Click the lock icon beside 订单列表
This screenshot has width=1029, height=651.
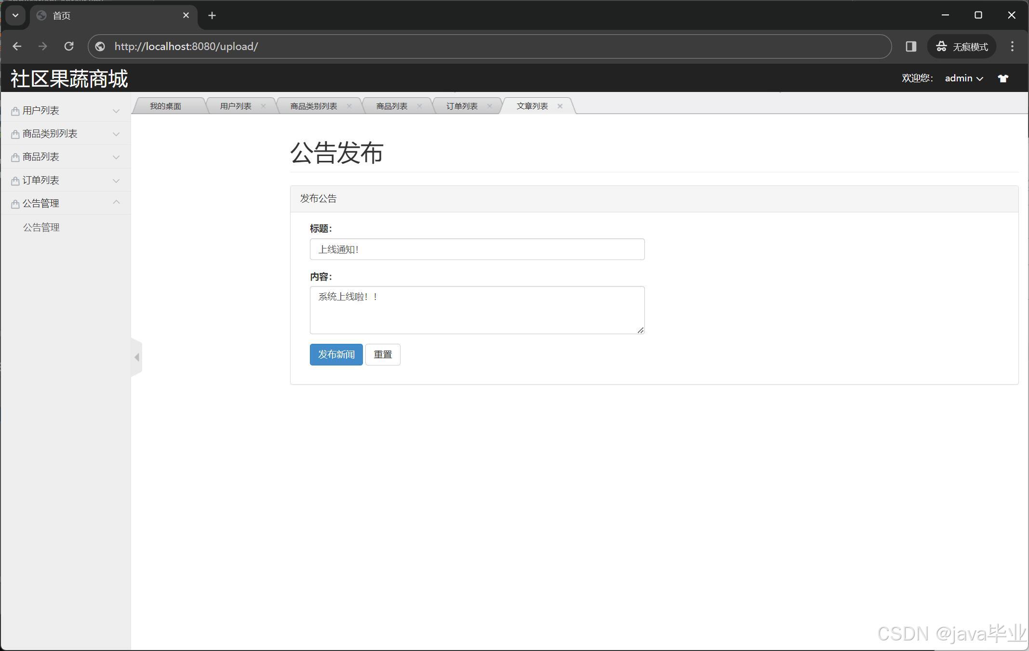15,181
